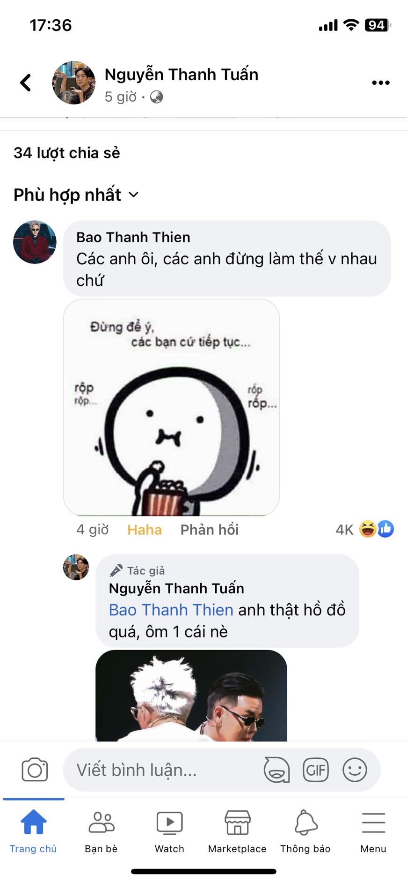The width and height of the screenshot is (407, 883).
Task: Go to the Trang chủ tab
Action: [x=33, y=831]
